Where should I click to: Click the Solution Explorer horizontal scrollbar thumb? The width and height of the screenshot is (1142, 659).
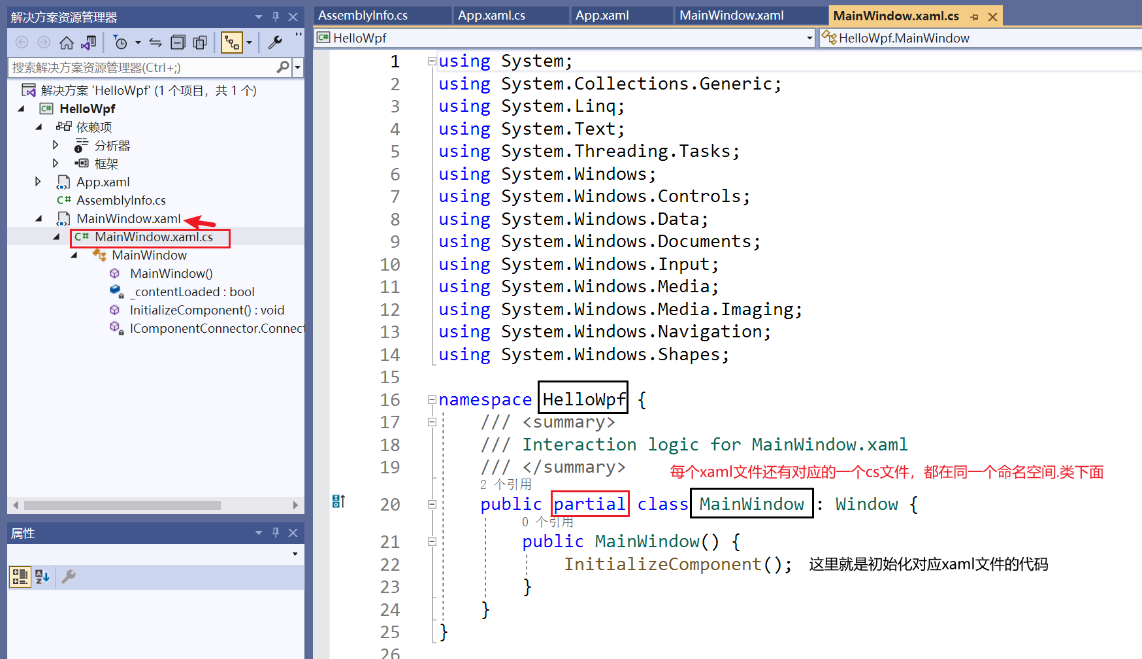[122, 505]
